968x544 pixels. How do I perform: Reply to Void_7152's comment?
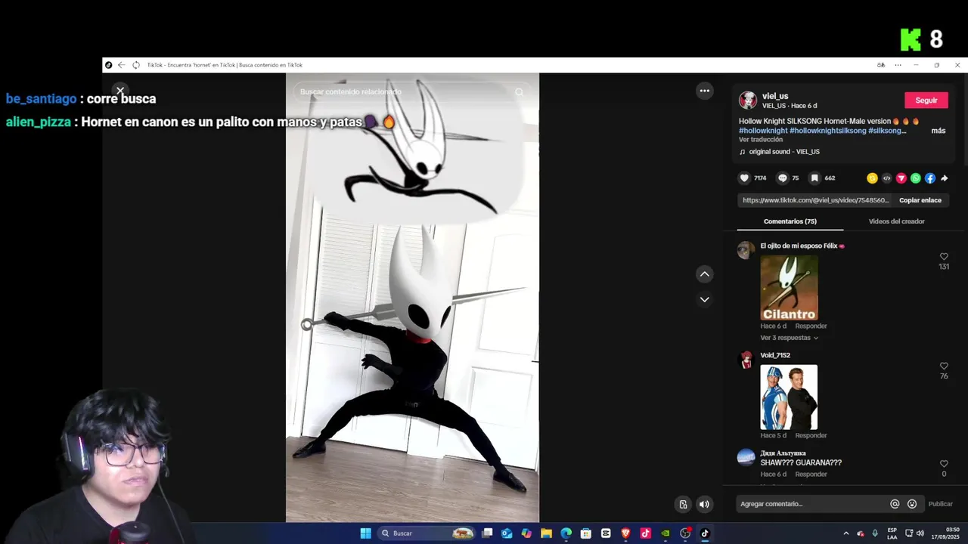click(811, 436)
